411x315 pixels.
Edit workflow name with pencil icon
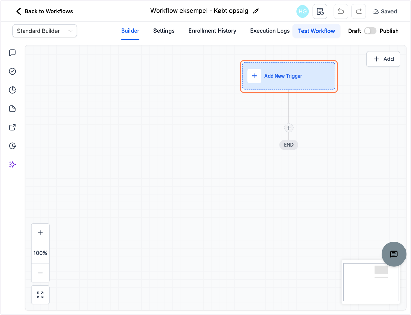[256, 11]
